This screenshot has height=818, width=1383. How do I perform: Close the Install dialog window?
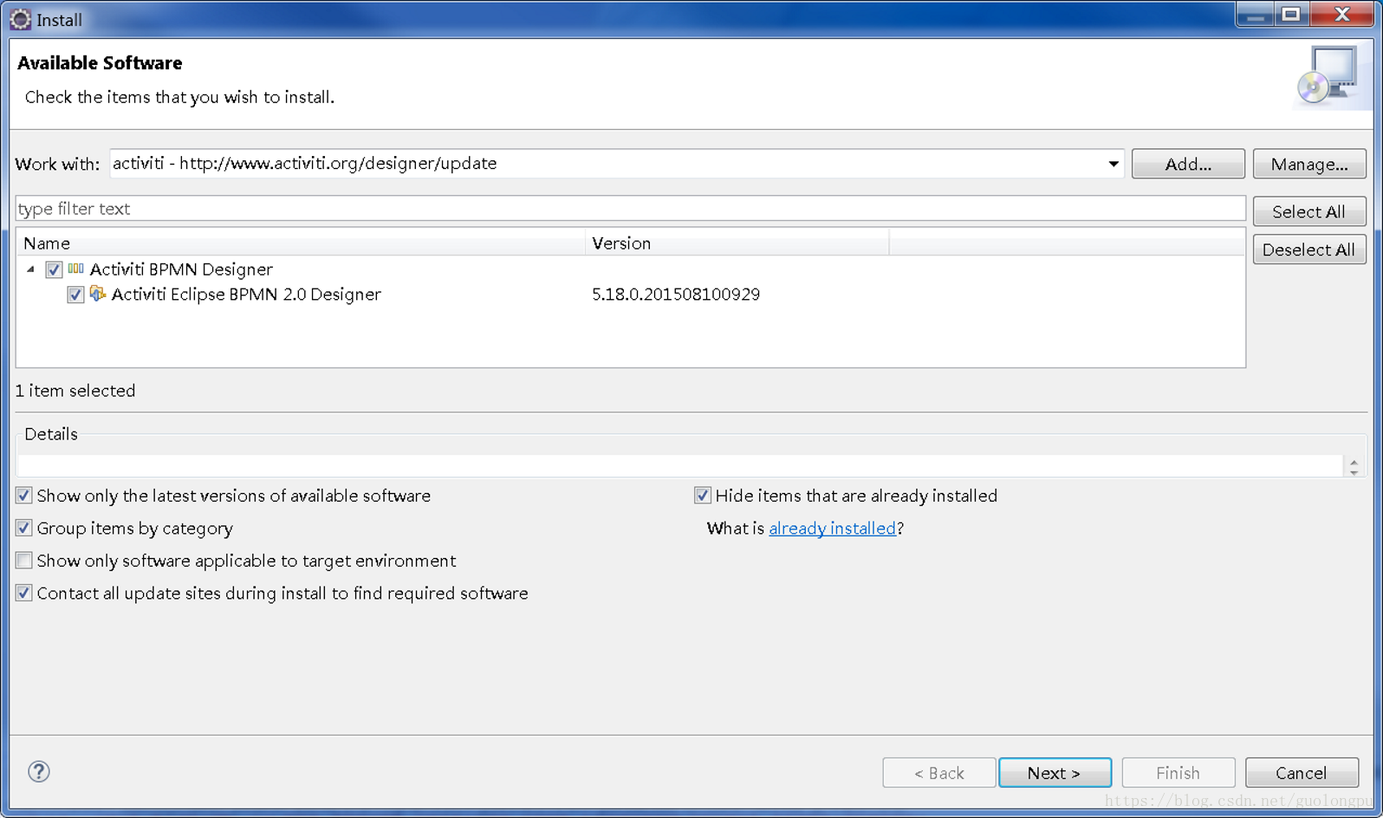[1342, 15]
